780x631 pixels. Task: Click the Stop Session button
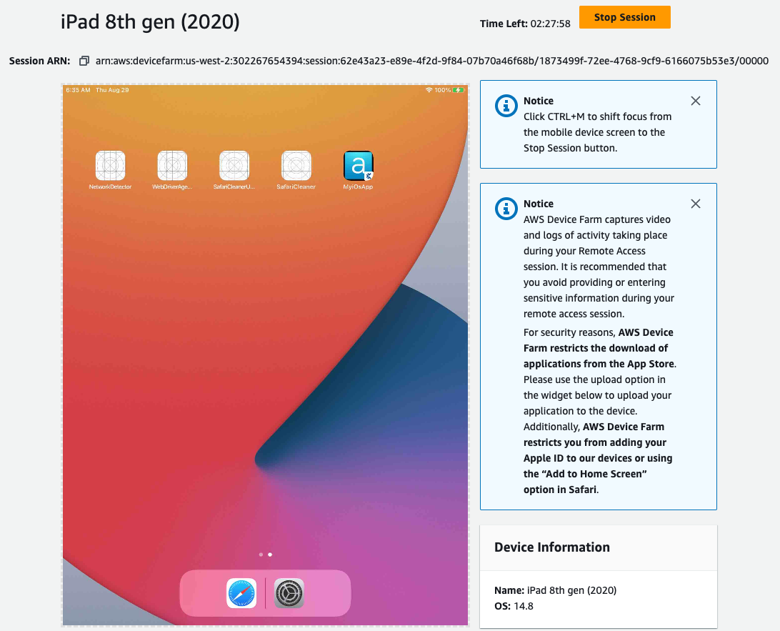[625, 17]
